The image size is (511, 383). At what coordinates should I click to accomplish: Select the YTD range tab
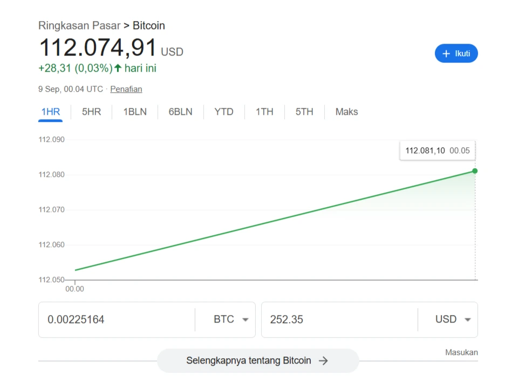[224, 112]
